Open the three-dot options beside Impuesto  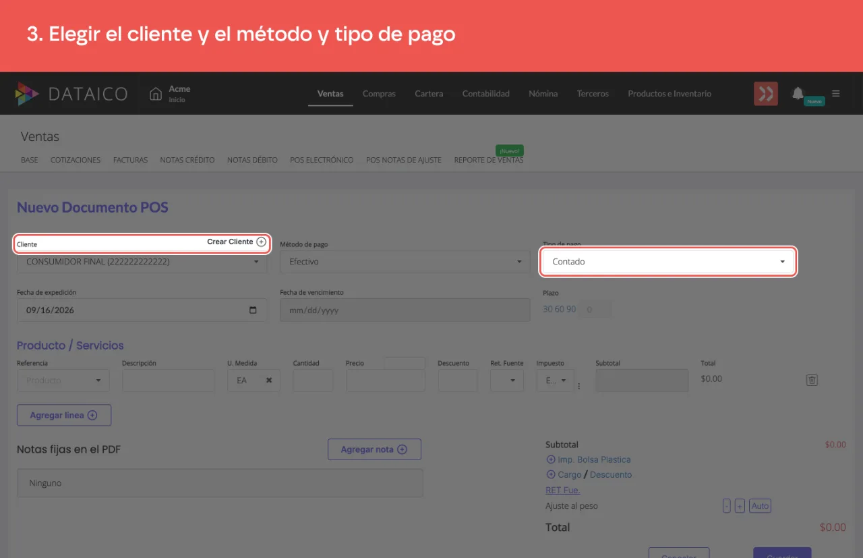pyautogui.click(x=578, y=386)
